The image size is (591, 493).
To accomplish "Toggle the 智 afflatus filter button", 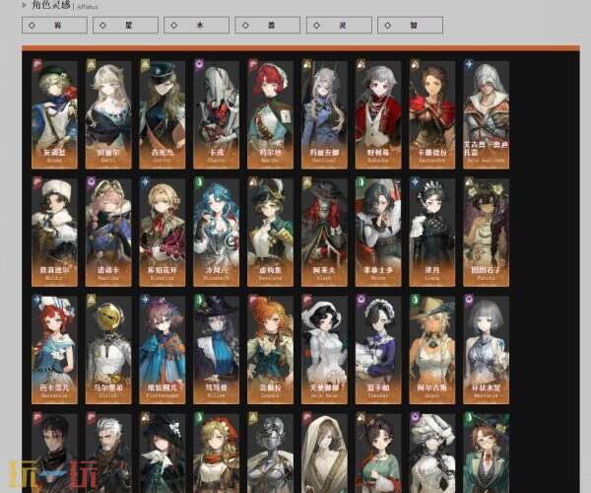I will click(410, 26).
